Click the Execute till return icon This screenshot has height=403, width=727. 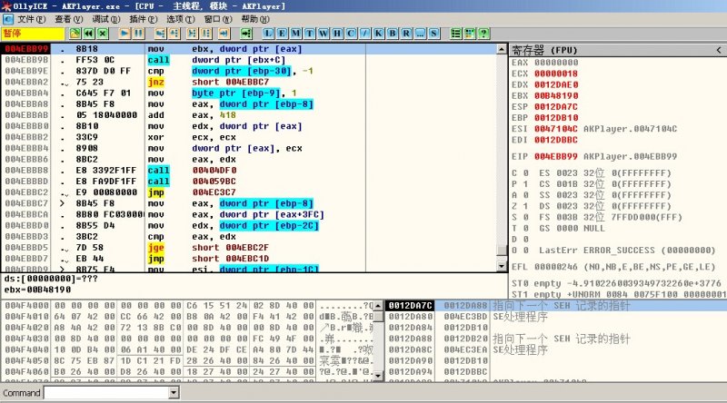click(224, 34)
